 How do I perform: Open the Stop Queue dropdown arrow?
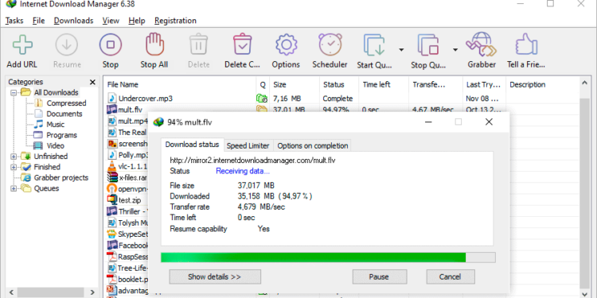[x=455, y=49]
